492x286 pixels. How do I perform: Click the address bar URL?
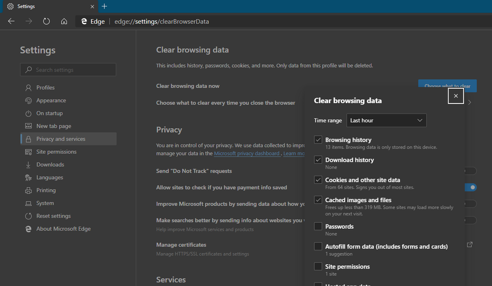point(162,21)
